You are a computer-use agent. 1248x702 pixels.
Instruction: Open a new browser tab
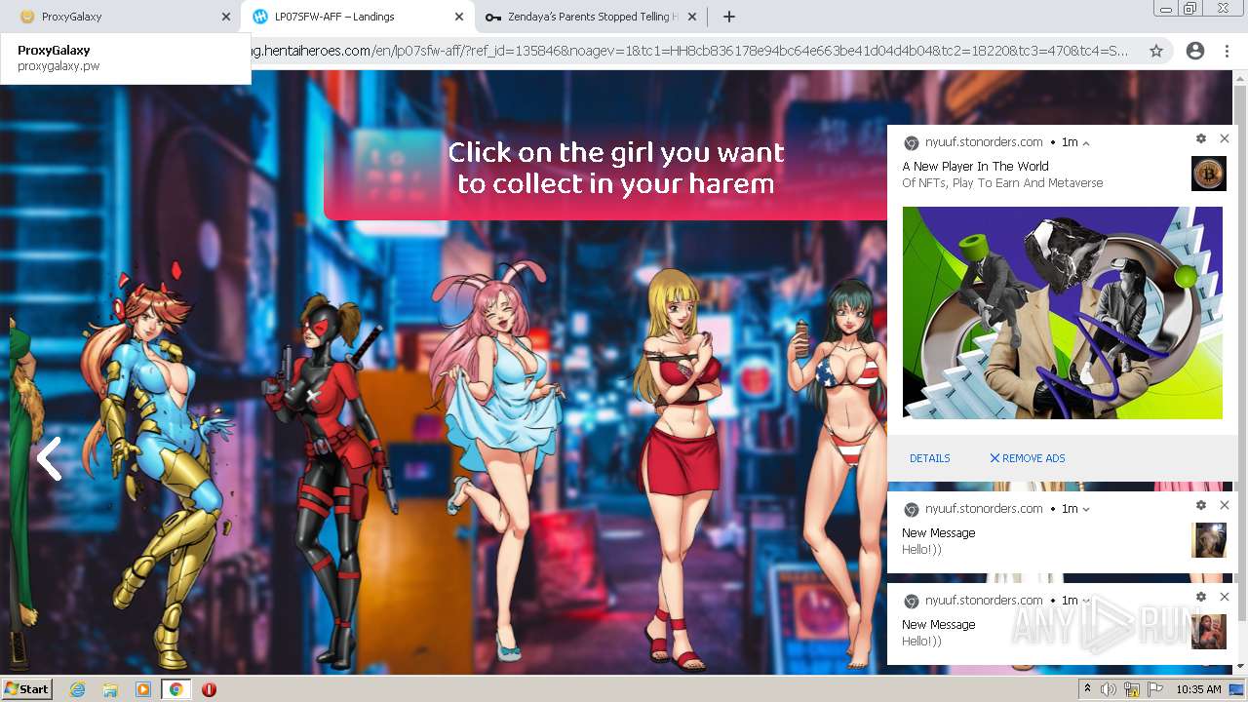[x=729, y=17]
